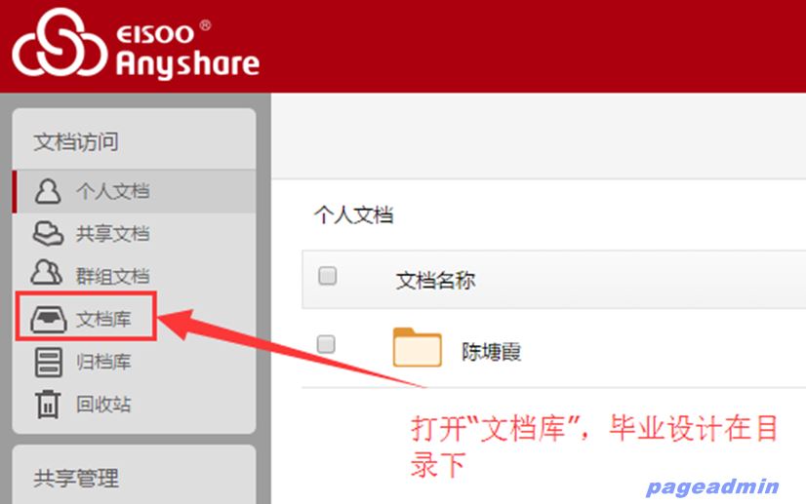
Task: Switch to 群组文档 text label
Action: point(113,276)
